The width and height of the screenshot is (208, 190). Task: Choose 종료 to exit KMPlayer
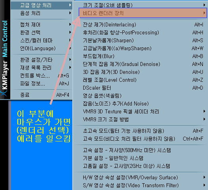tap(41, 95)
